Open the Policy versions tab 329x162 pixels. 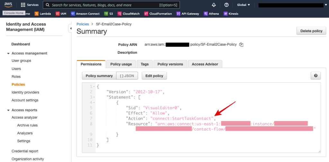point(170,64)
